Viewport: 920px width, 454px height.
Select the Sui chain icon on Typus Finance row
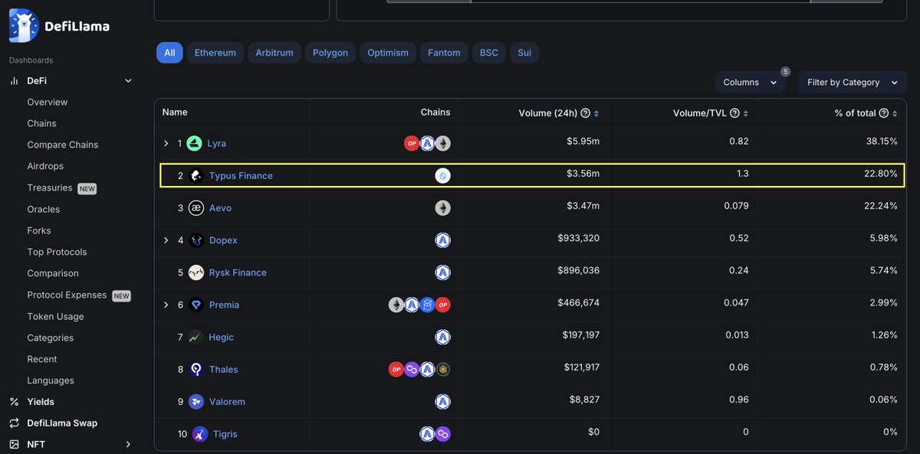point(442,175)
